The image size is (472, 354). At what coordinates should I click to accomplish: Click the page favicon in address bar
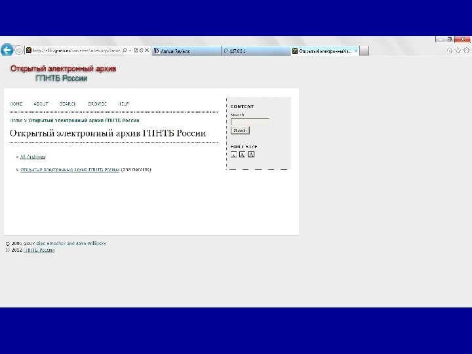[x=29, y=50]
